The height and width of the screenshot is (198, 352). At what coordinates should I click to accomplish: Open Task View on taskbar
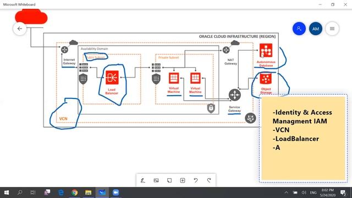point(33,193)
